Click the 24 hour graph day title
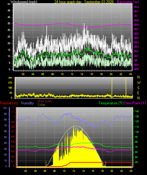 coord(84,2)
